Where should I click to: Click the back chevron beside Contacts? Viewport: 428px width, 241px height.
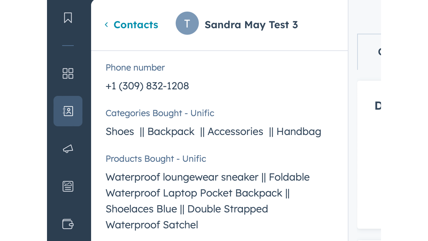coord(106,25)
